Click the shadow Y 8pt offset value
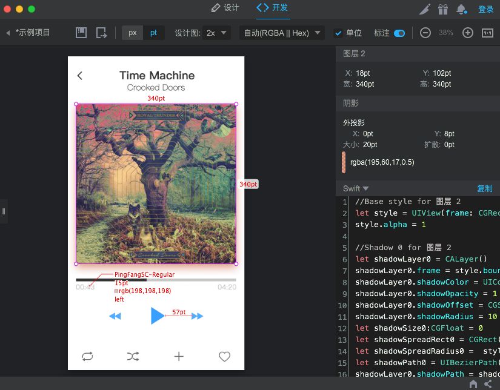This screenshot has height=390, width=500. (449, 133)
